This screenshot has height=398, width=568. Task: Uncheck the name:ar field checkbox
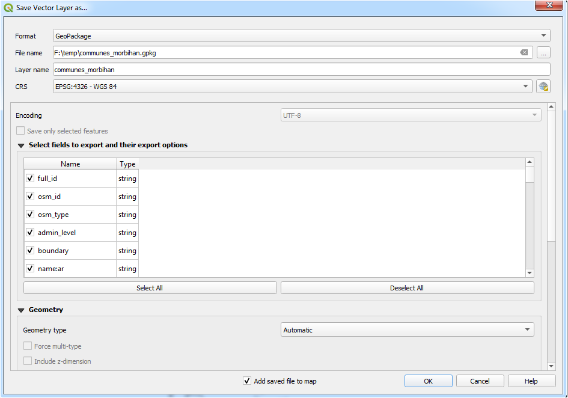pyautogui.click(x=30, y=269)
